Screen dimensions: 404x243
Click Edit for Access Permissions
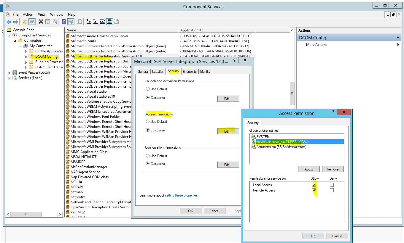pos(228,131)
